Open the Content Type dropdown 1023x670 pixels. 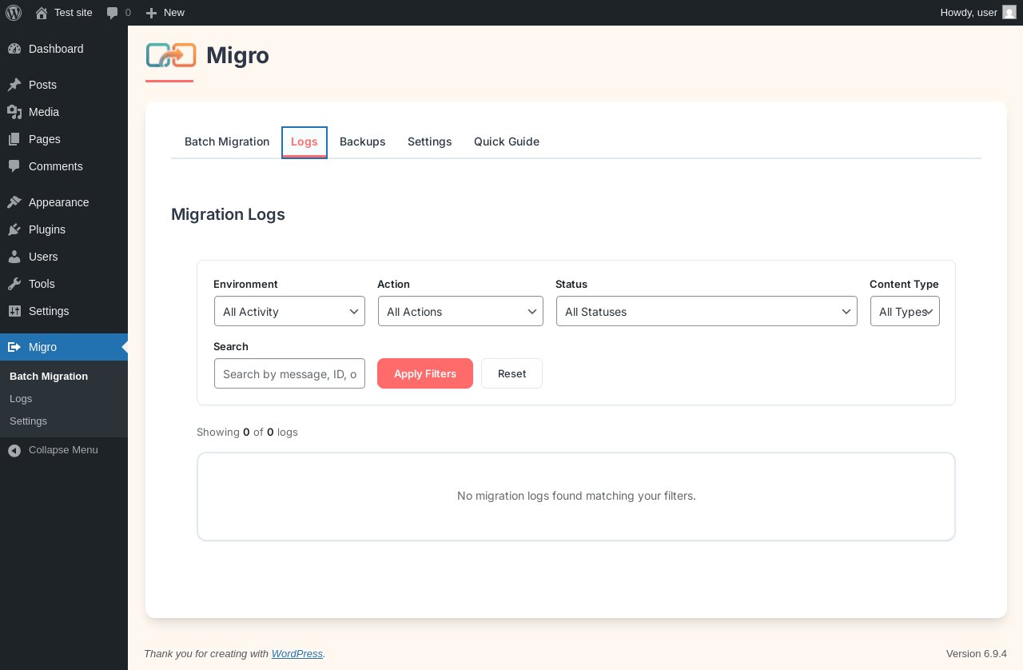(905, 311)
